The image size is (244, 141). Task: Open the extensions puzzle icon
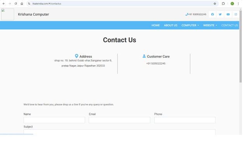click(x=223, y=3)
